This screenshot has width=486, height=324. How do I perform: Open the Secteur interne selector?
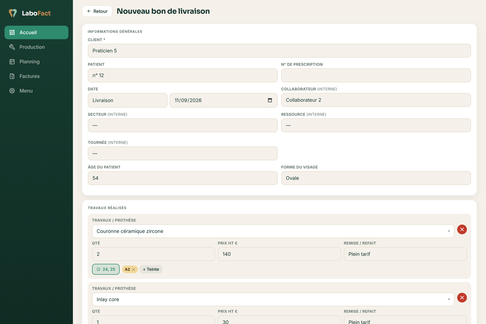[183, 125]
